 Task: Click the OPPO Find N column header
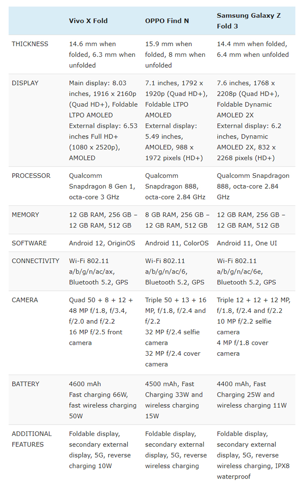(x=167, y=21)
